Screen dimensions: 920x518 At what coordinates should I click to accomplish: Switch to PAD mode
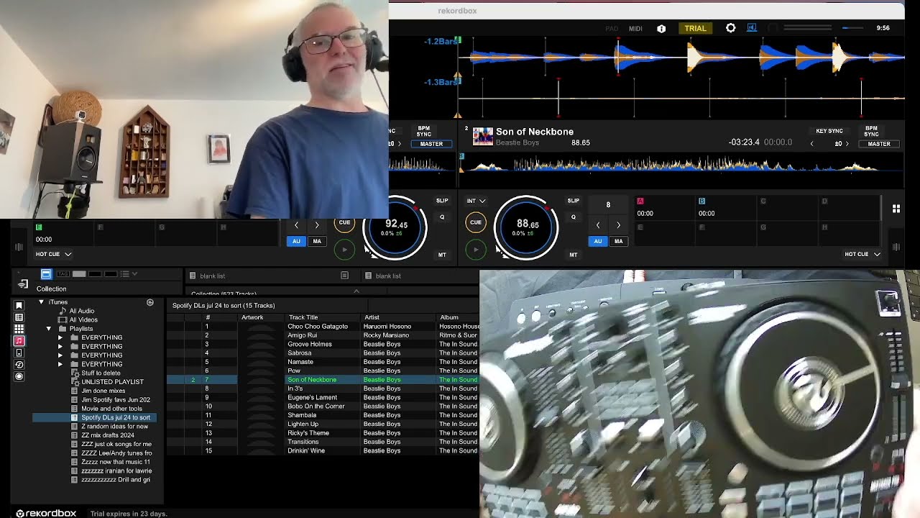tap(612, 29)
